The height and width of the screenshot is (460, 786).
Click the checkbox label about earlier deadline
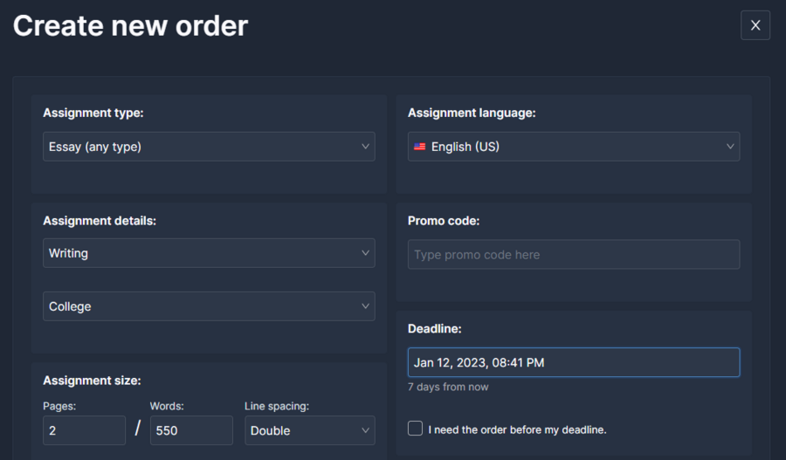pyautogui.click(x=517, y=430)
